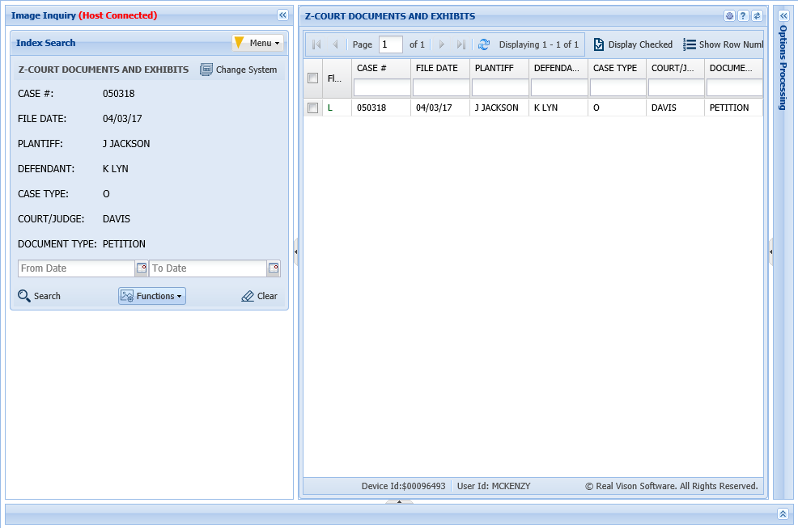798x528 pixels.
Task: Click the Index Search CASE # value 050318
Action: coord(119,94)
